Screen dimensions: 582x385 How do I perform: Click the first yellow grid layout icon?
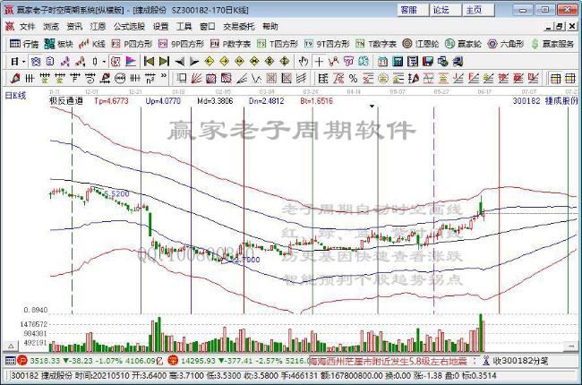556,78
